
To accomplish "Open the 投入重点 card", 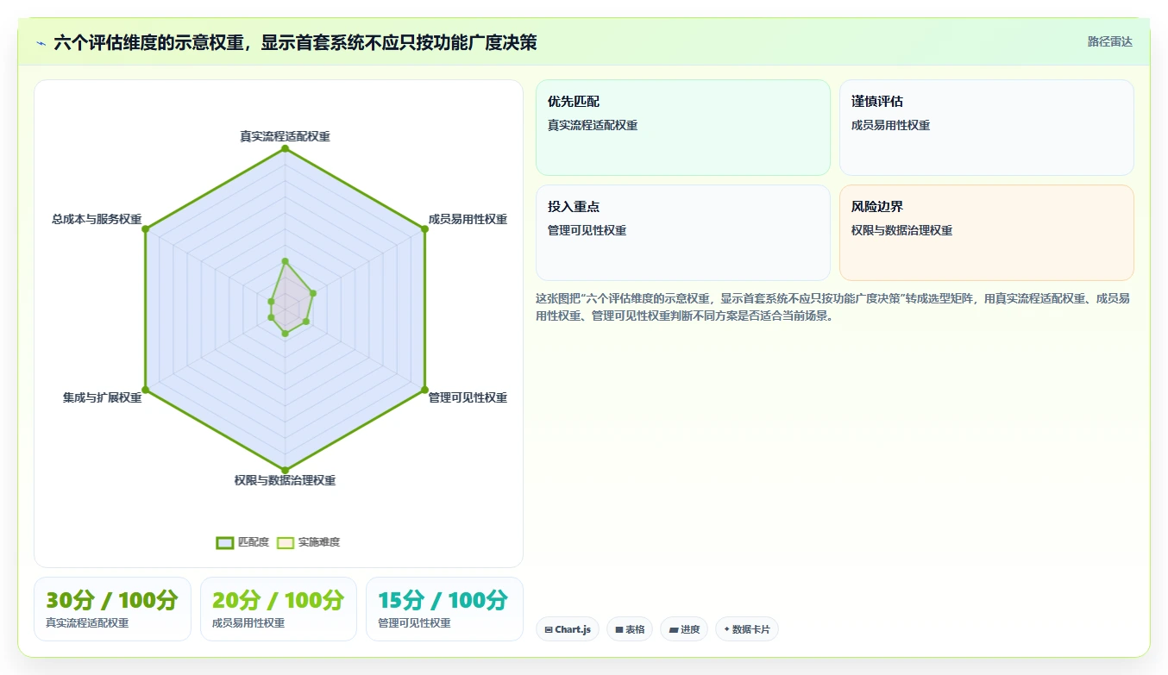I will 682,233.
